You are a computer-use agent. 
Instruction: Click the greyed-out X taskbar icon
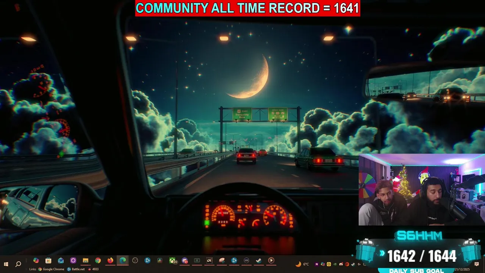point(197,260)
